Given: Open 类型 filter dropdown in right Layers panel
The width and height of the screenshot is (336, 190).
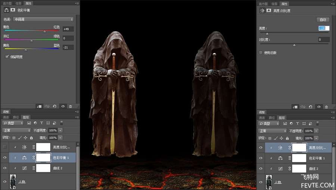Looking at the screenshot, I should click(269, 123).
